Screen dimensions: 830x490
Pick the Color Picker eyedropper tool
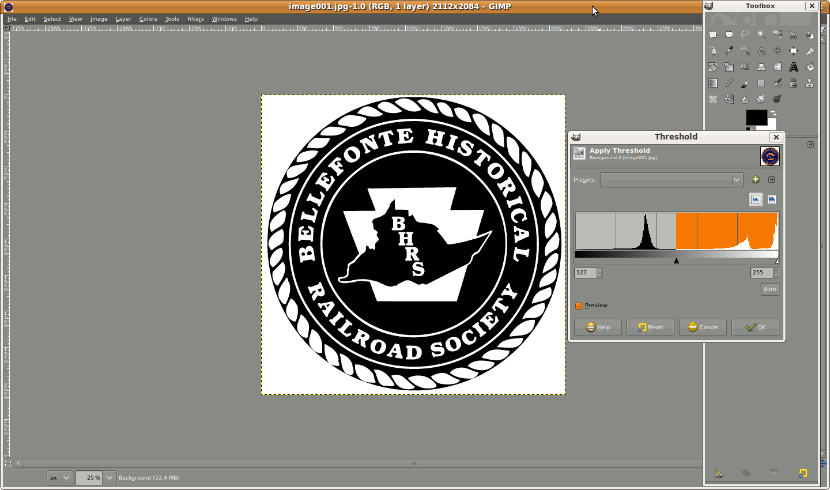729,51
